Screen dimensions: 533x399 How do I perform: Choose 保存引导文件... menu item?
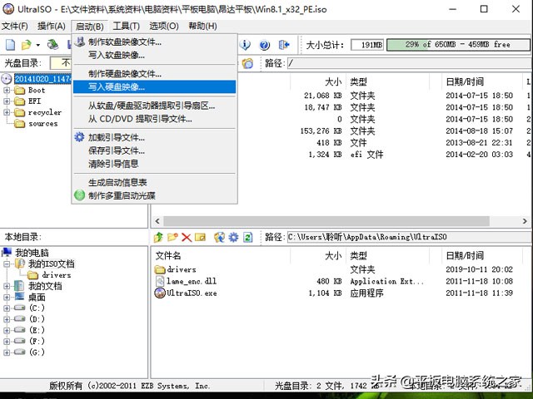click(154, 150)
